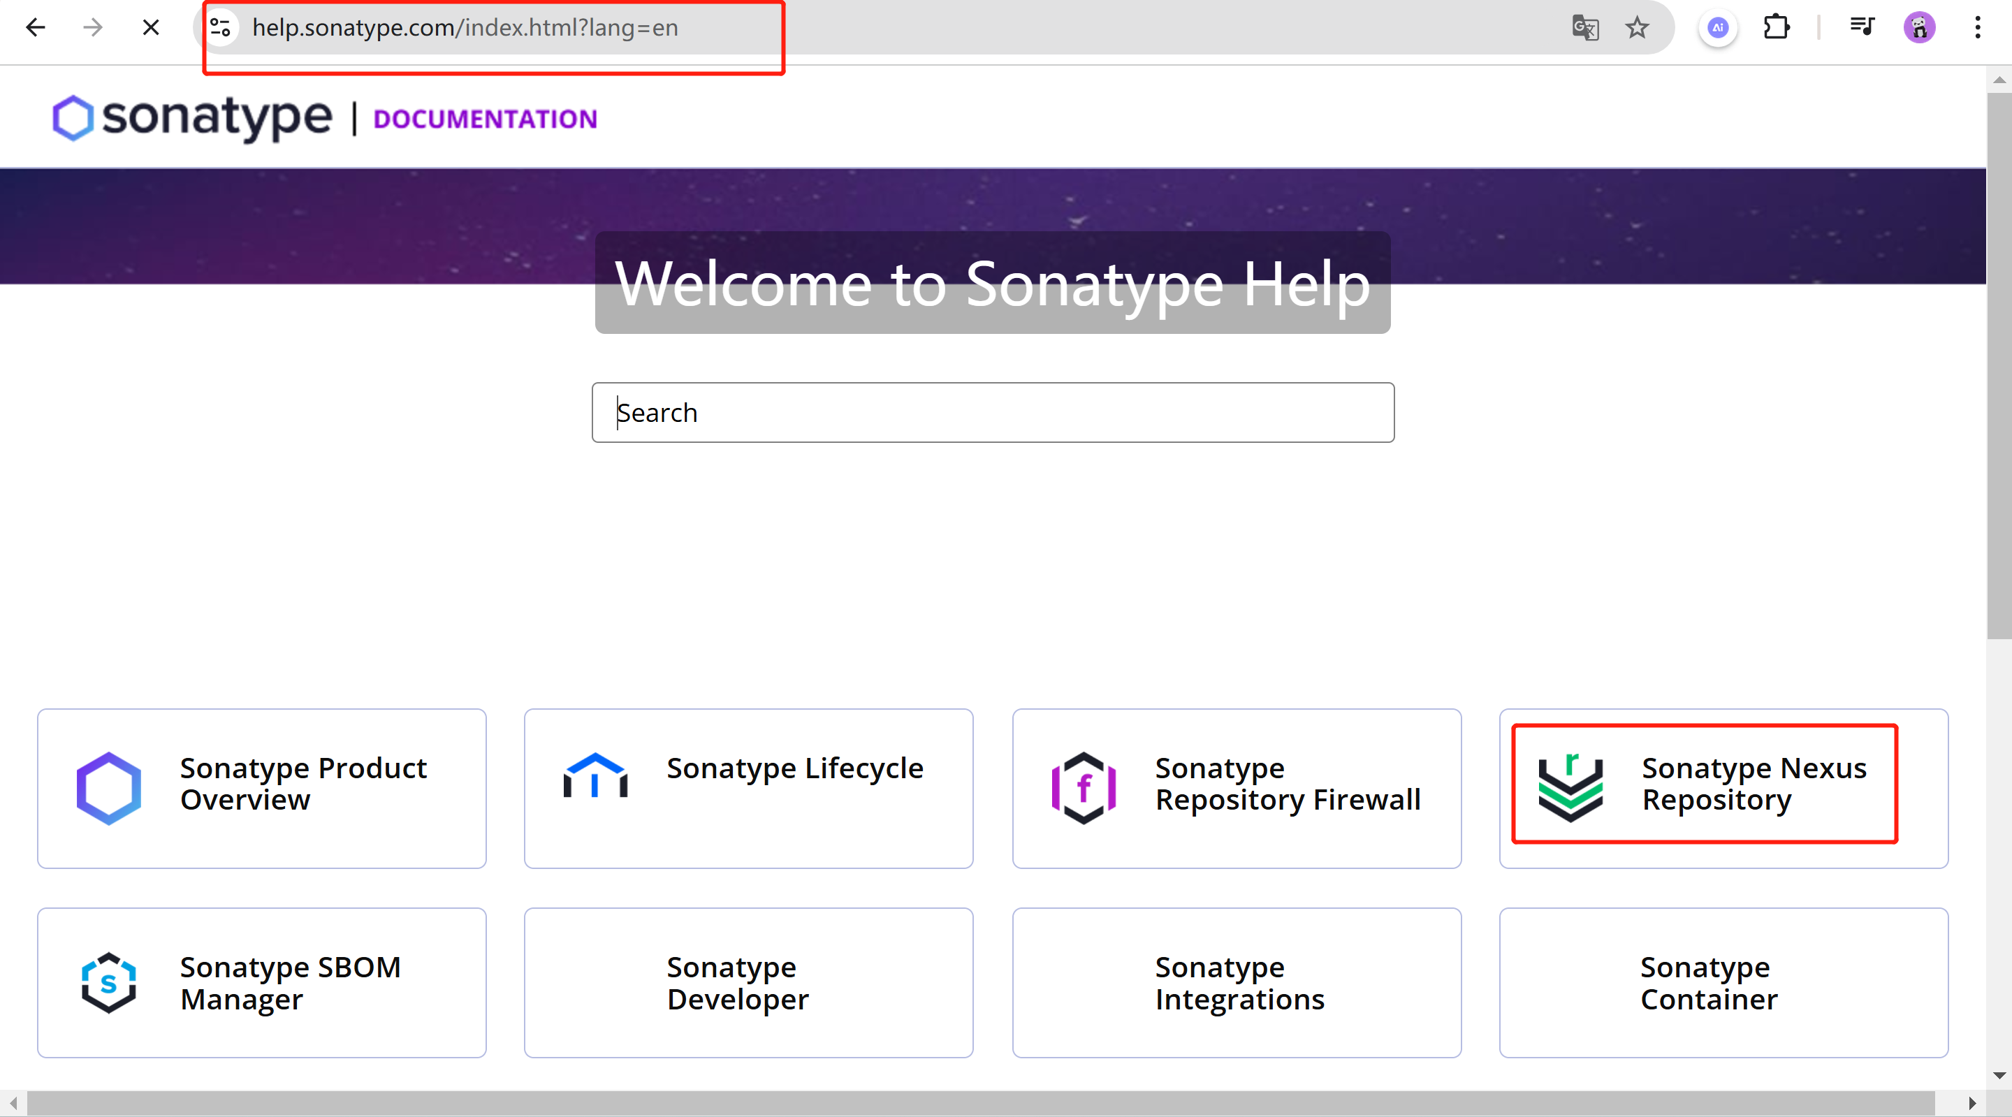Bookmark this page with the star
The image size is (2012, 1117).
(x=1637, y=28)
